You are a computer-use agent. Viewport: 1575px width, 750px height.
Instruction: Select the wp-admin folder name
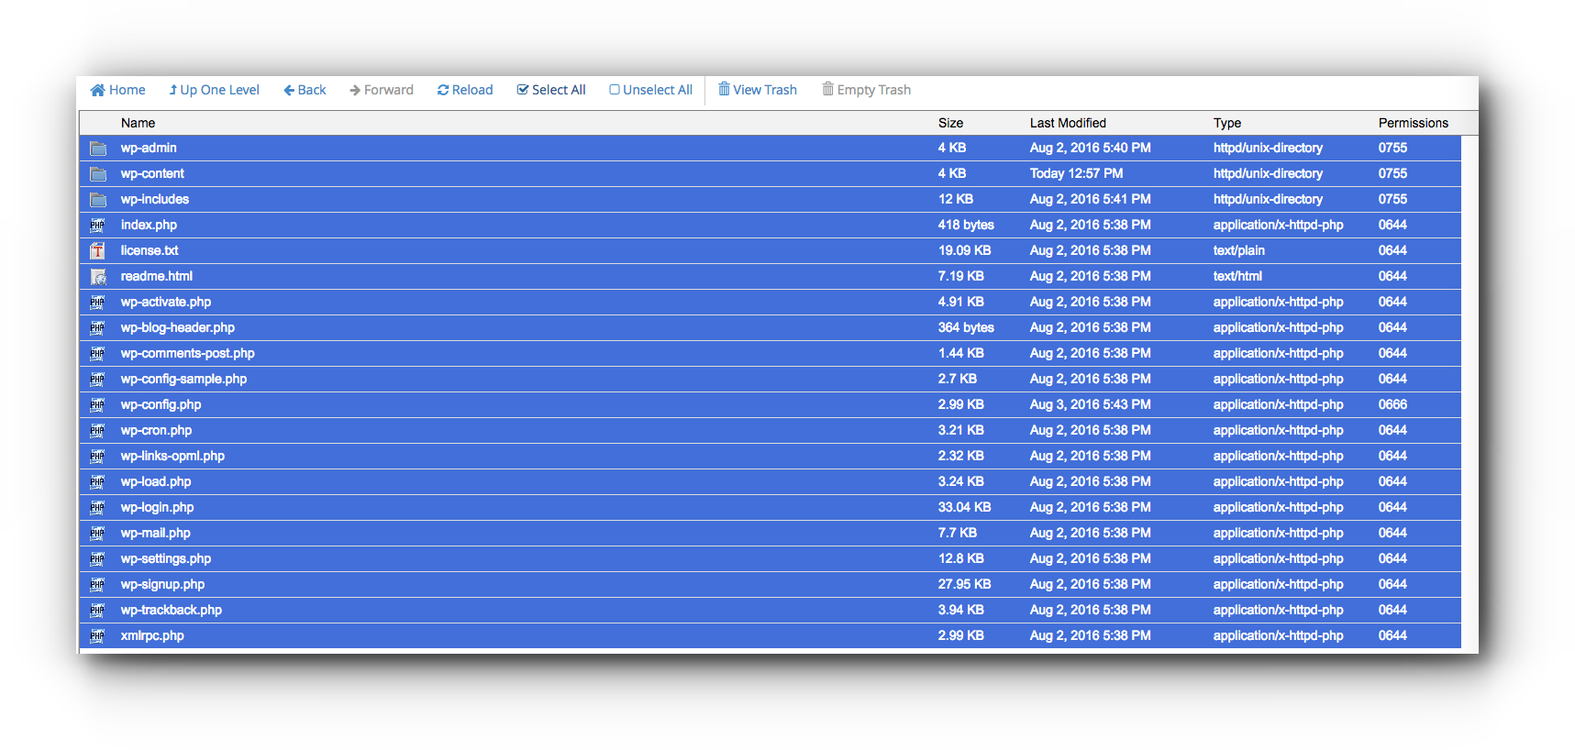click(149, 148)
